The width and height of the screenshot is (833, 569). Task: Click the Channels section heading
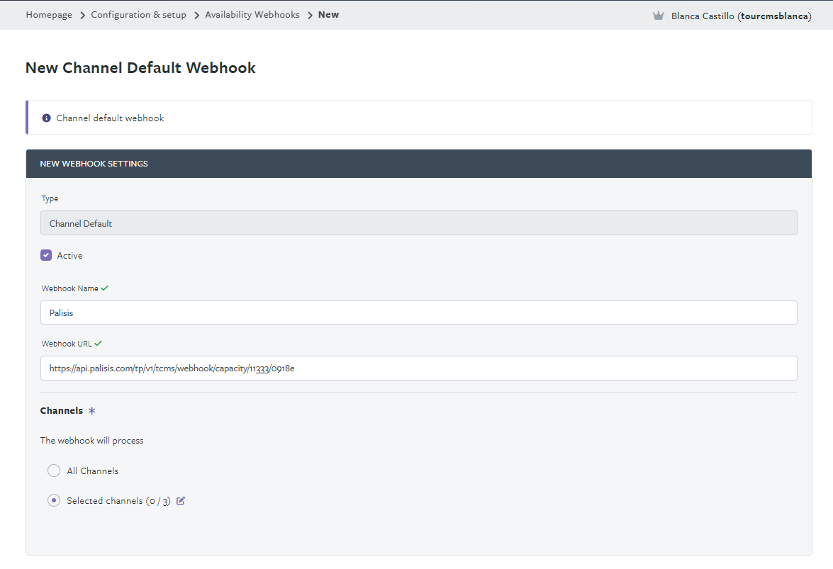coord(62,411)
